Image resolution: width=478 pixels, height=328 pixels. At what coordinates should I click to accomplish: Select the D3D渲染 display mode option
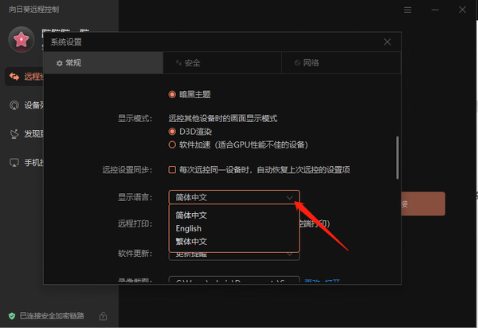tap(172, 131)
